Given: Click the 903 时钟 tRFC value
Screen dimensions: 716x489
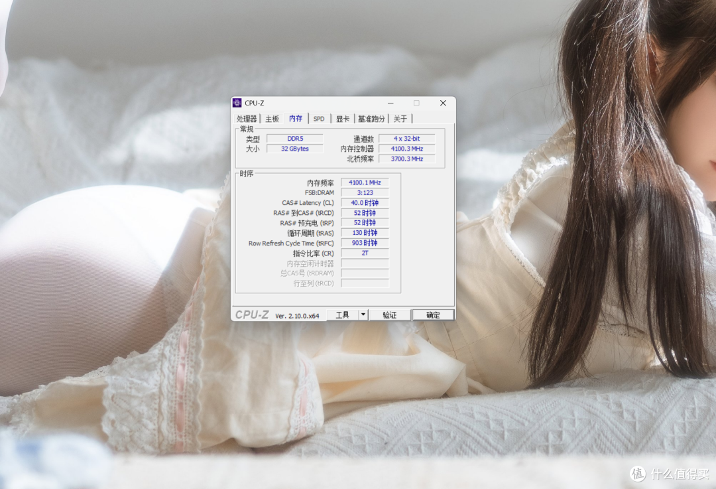Looking at the screenshot, I should [x=365, y=243].
